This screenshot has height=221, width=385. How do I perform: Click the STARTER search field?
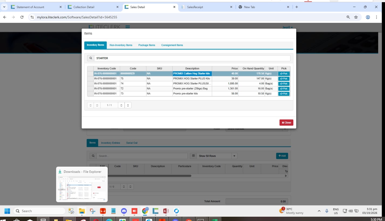tap(192, 58)
